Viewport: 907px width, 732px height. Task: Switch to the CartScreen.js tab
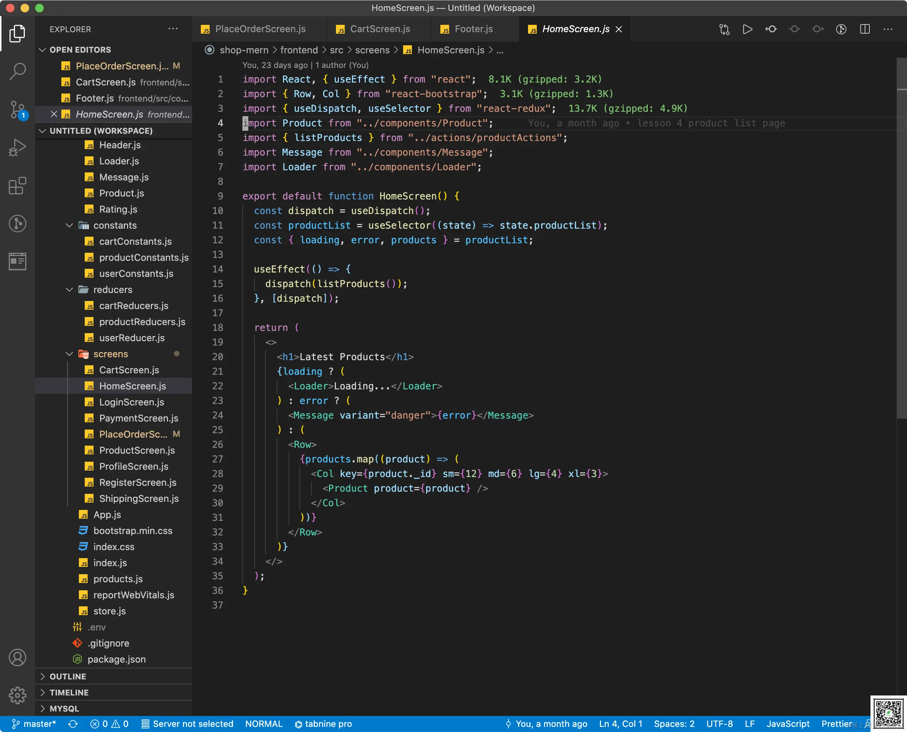(379, 29)
